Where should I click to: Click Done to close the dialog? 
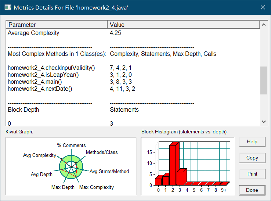pyautogui.click(x=252, y=190)
